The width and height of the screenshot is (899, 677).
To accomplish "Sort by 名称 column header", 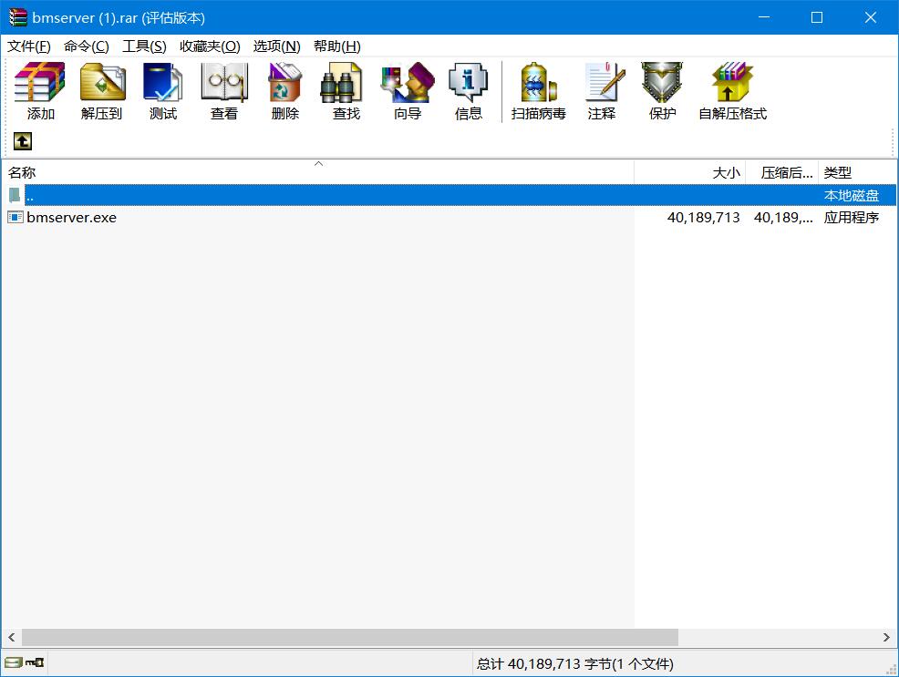I will tap(317, 172).
